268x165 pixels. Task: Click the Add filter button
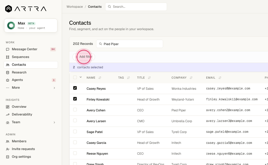(x=84, y=57)
